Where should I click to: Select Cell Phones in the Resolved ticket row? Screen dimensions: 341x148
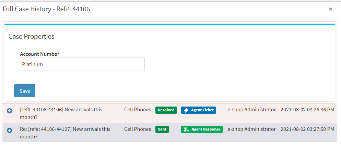coord(138,110)
